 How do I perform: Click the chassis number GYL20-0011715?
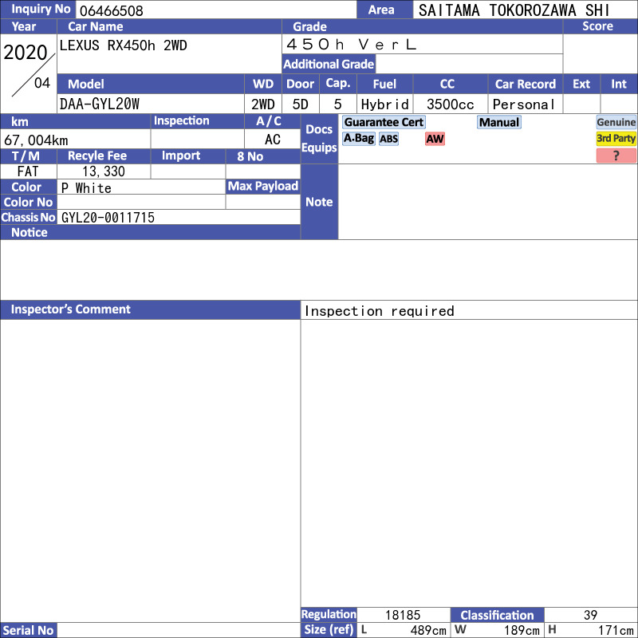(x=108, y=218)
